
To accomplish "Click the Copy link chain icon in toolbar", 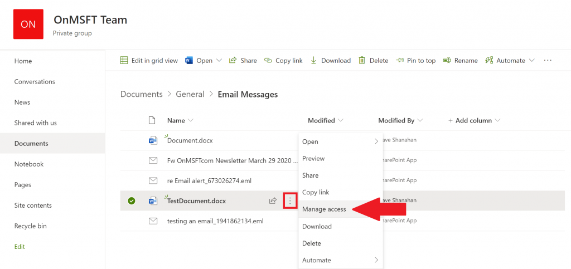I will click(268, 60).
